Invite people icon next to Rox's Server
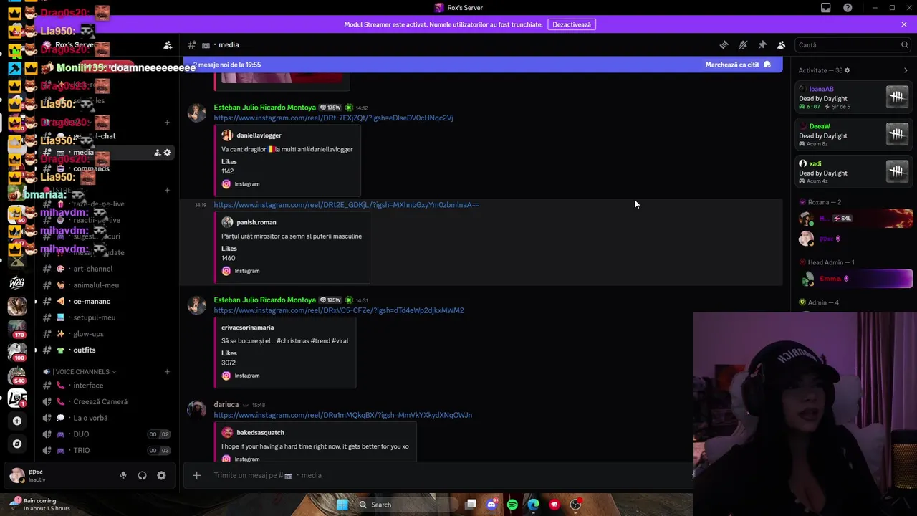Viewport: 917px width, 516px height. [168, 45]
